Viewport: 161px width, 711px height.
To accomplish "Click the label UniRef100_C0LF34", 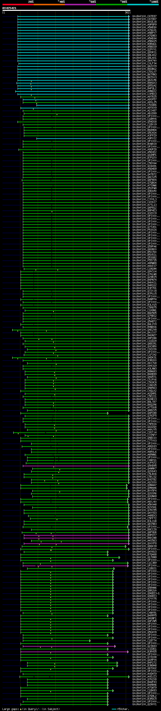I will pyautogui.click(x=144, y=64).
